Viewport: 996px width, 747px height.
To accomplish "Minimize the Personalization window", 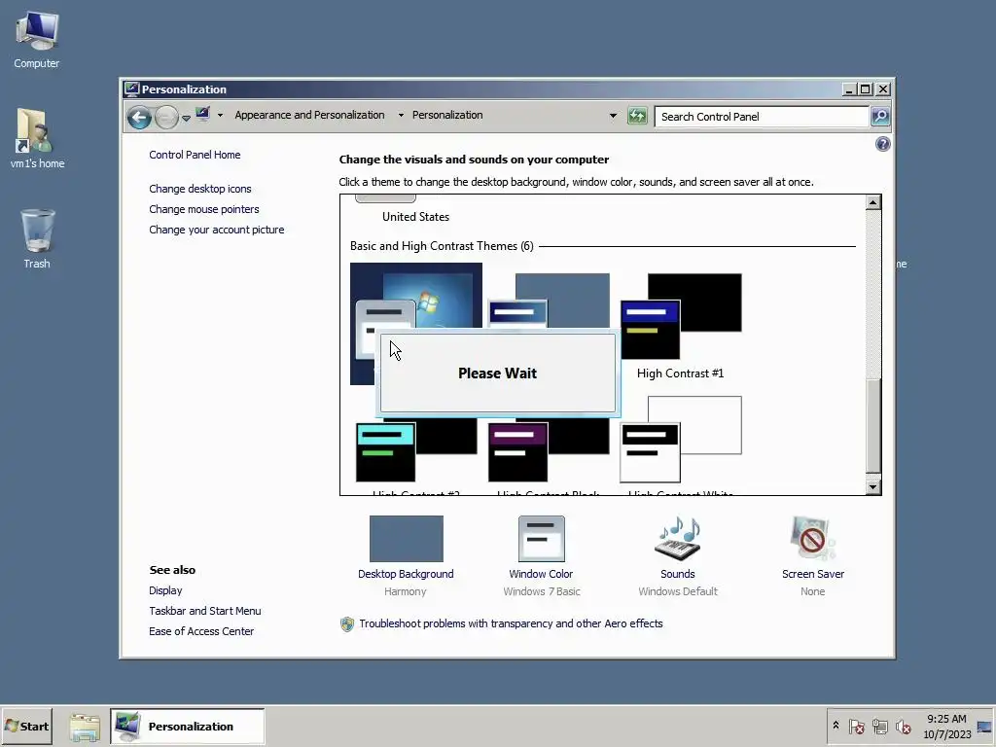I will click(x=848, y=89).
